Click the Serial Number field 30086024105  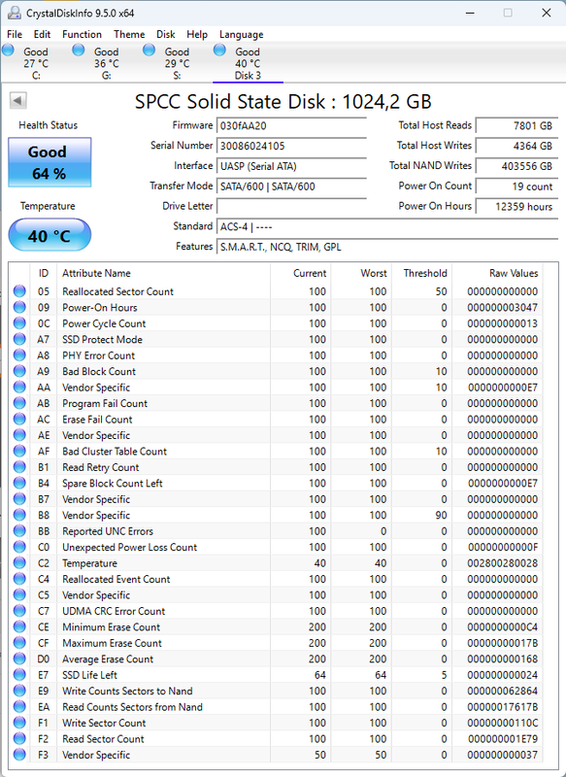coord(291,146)
